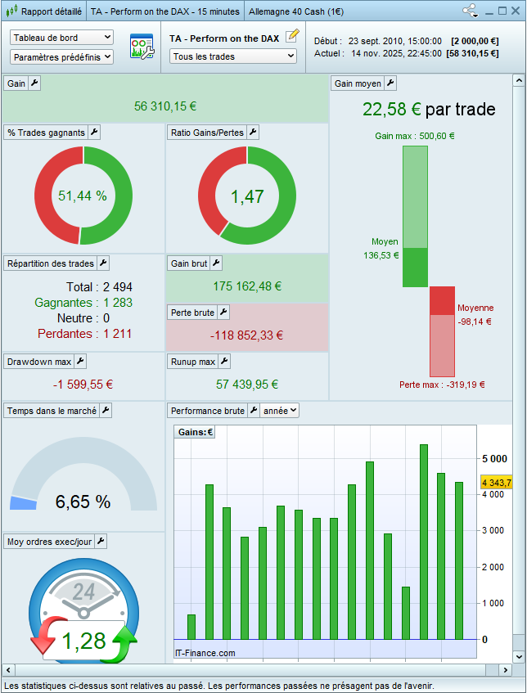
Task: Click the share icon in title bar
Action: point(470,11)
